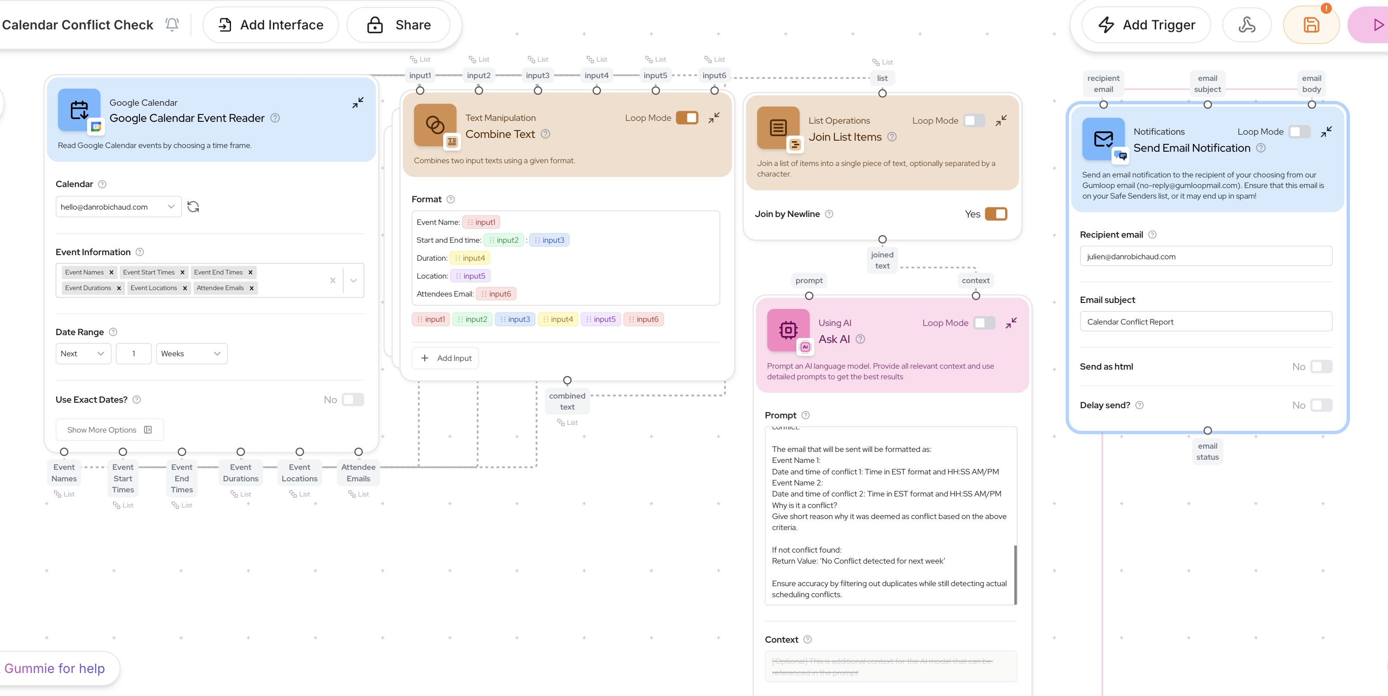Toggle the Join by Newline switch

point(996,214)
